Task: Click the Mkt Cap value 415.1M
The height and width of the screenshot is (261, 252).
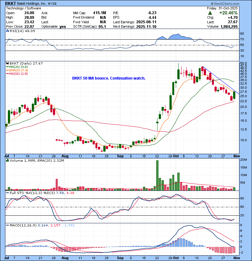Action: click(100, 13)
